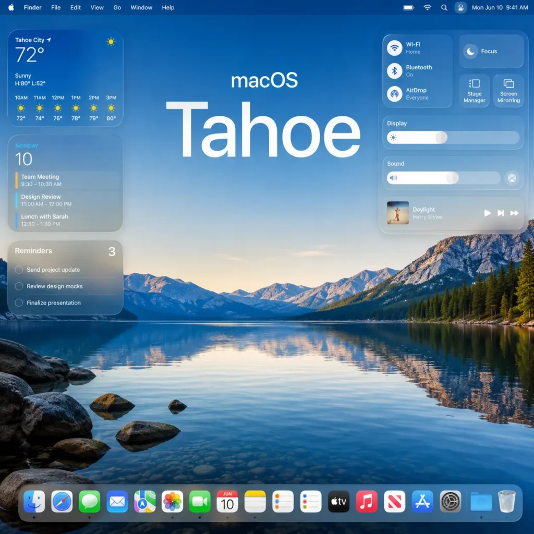The height and width of the screenshot is (534, 534).
Task: Click the Wi-Fi status icon in menu bar
Action: coord(428,7)
